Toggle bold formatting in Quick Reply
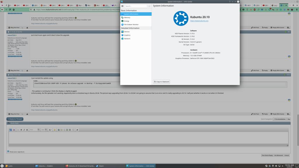This screenshot has width=299, height=168. (x=21, y=130)
